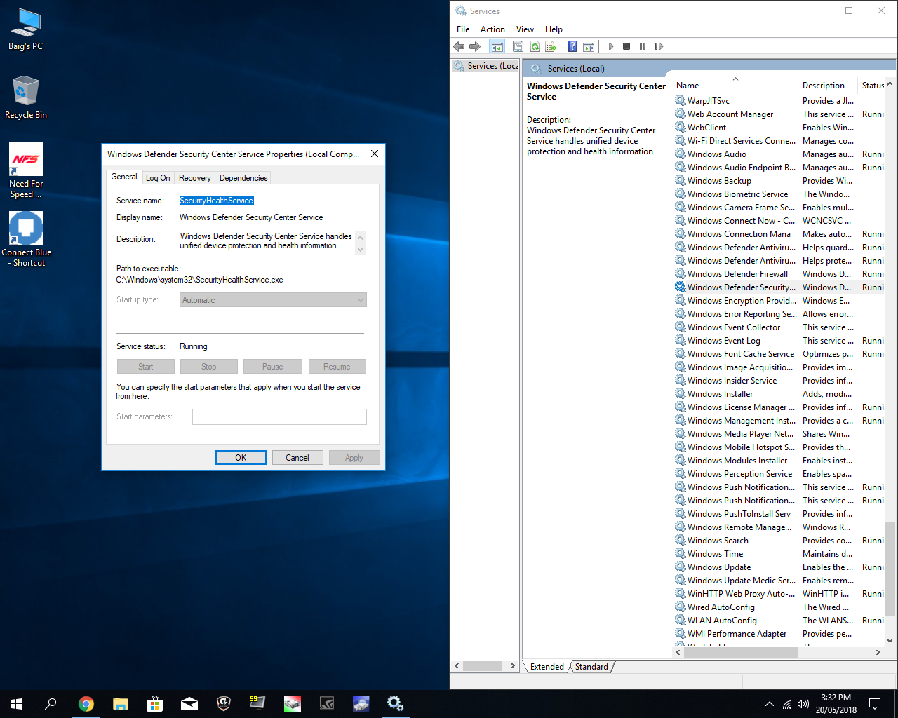Sort services by Name column header

coord(735,86)
